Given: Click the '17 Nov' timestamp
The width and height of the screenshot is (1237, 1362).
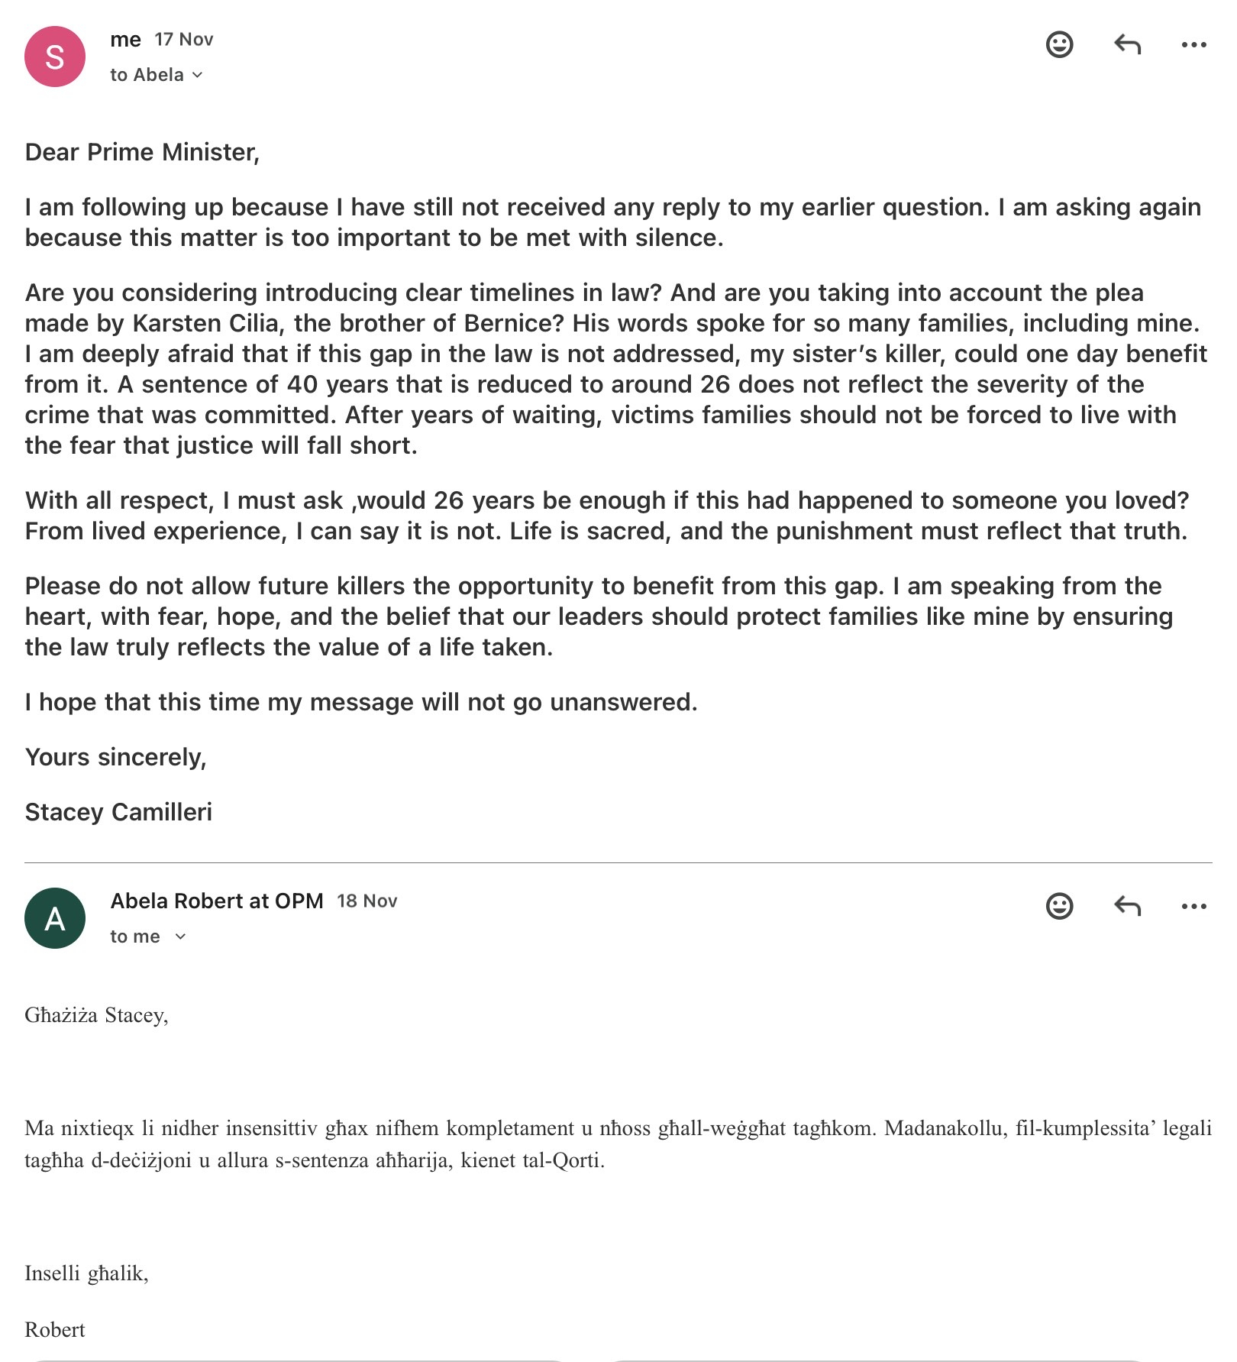Looking at the screenshot, I should click(183, 38).
